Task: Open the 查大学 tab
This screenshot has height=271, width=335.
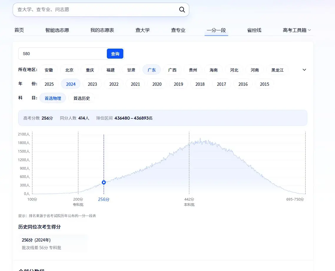Action: [x=142, y=30]
